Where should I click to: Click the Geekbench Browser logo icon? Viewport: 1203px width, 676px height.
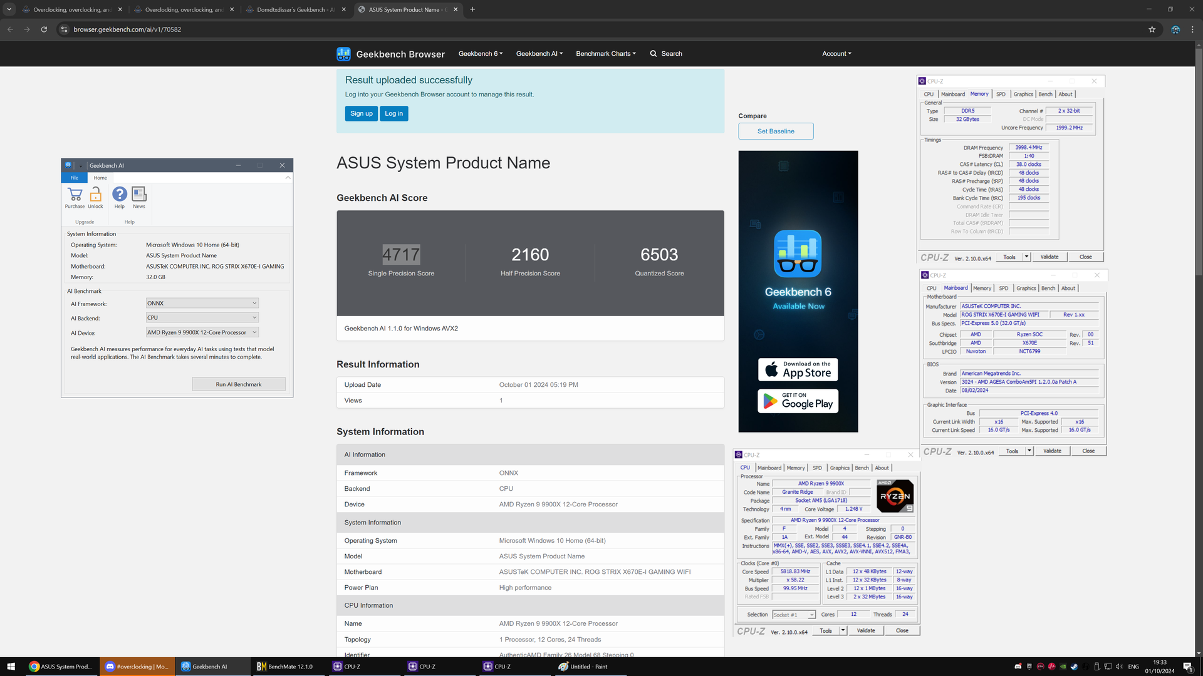tap(343, 54)
